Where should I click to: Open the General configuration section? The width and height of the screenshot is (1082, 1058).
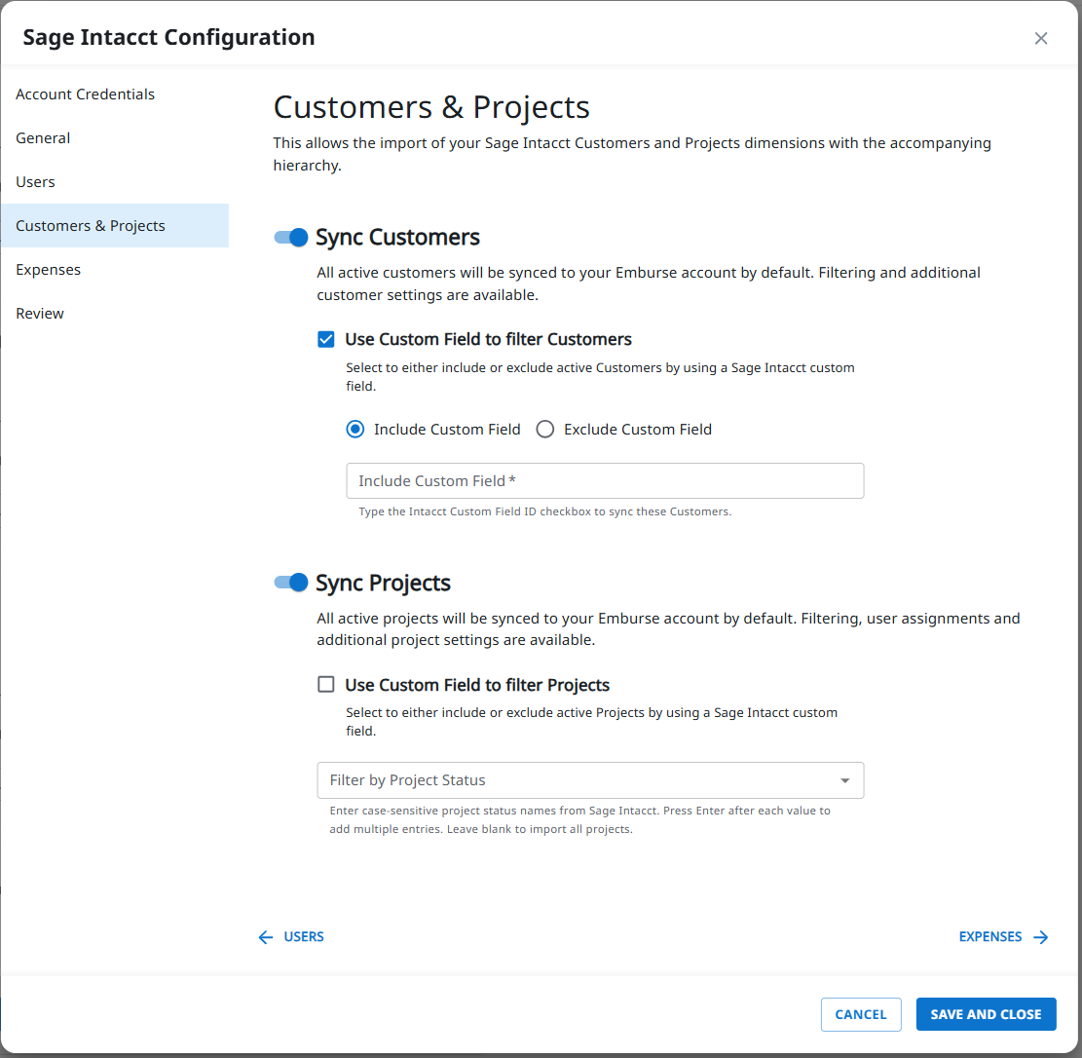[x=43, y=137]
